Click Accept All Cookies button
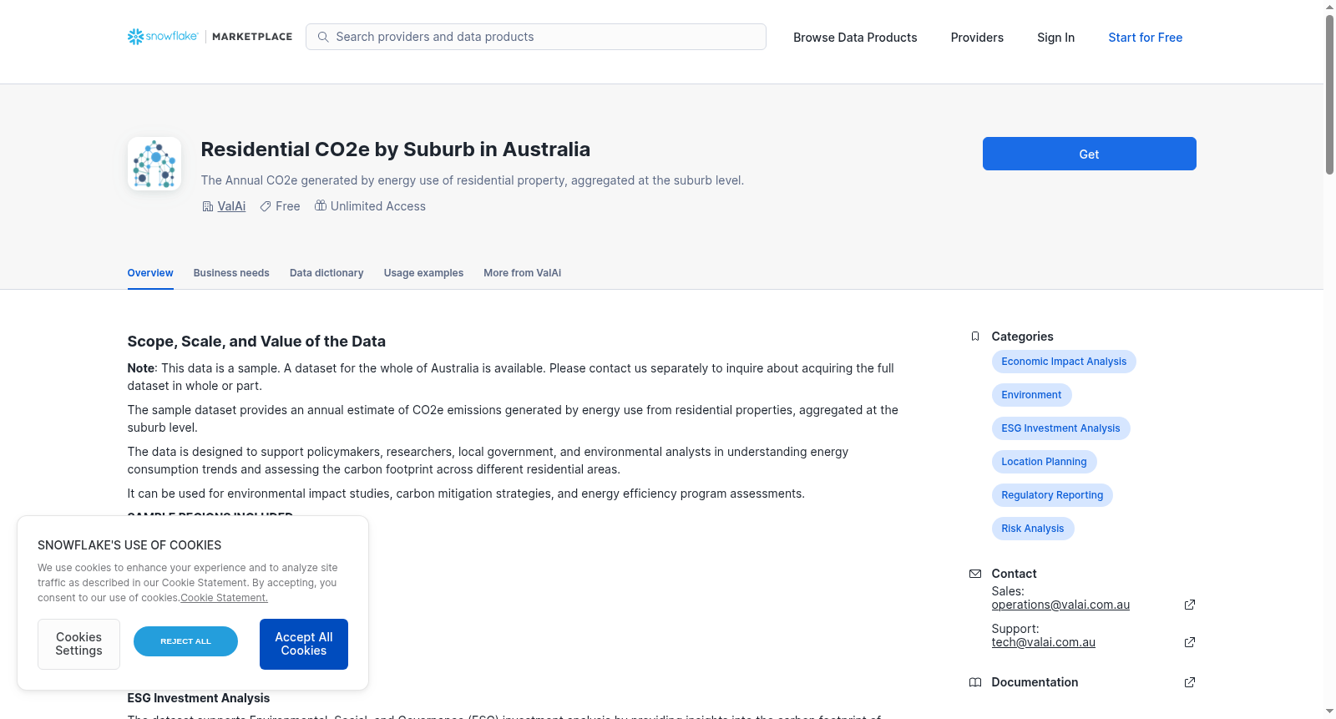 tap(304, 644)
